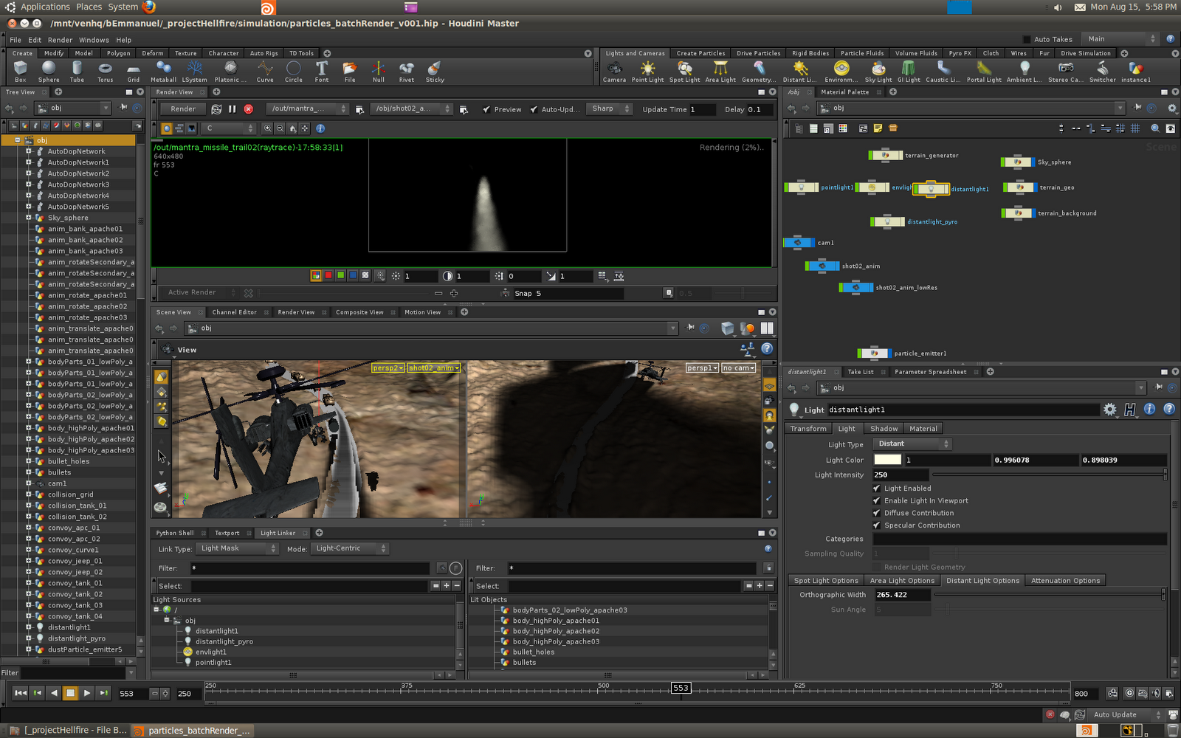This screenshot has height=738, width=1181.
Task: Select the Font shelf tool
Action: (322, 70)
